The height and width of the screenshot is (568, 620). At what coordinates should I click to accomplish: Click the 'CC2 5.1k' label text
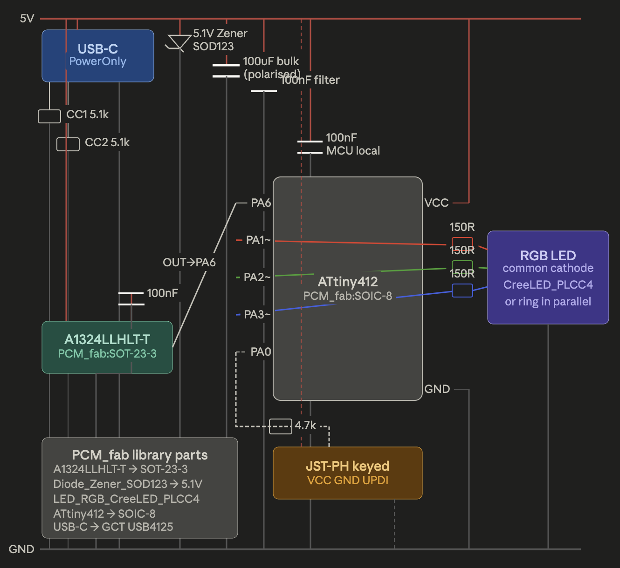[x=107, y=142]
